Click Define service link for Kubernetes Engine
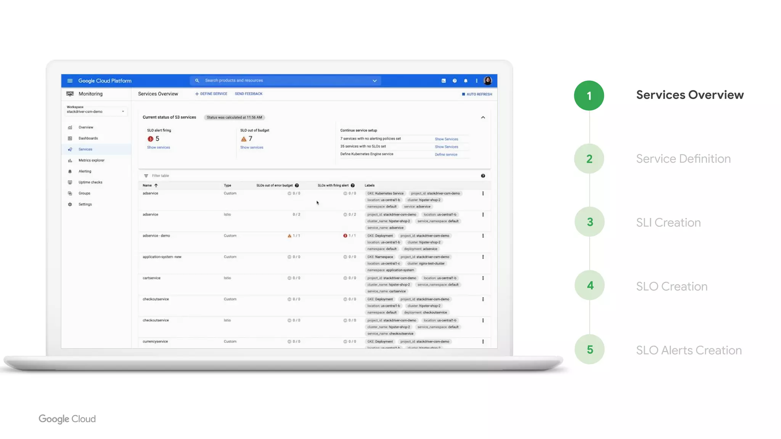Screen dimensions: 781x439 (446, 154)
